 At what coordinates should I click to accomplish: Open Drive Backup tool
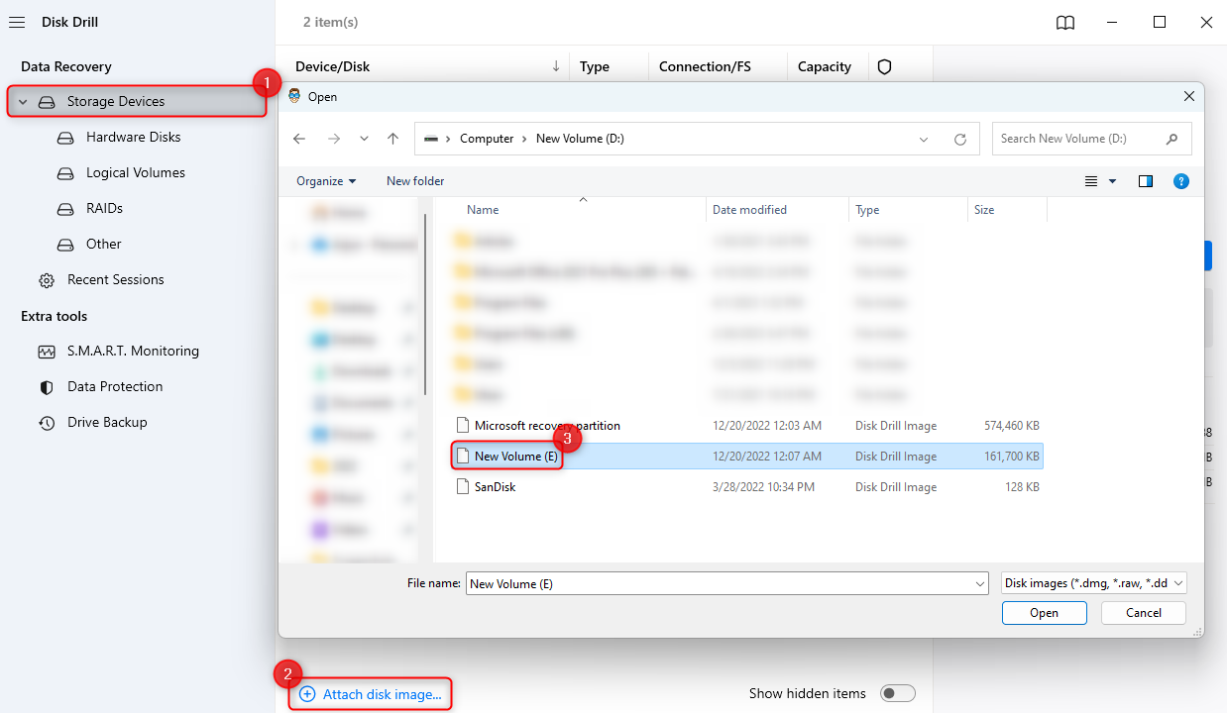[x=107, y=422]
